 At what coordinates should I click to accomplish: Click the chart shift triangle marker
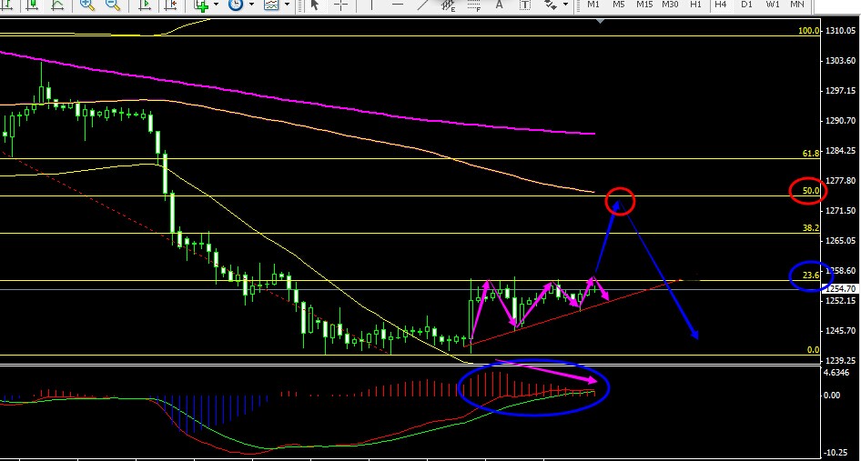(x=600, y=20)
